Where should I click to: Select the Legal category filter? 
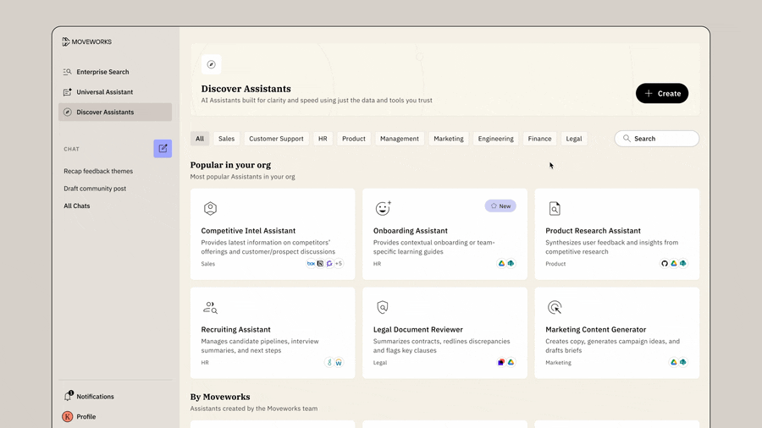point(574,139)
